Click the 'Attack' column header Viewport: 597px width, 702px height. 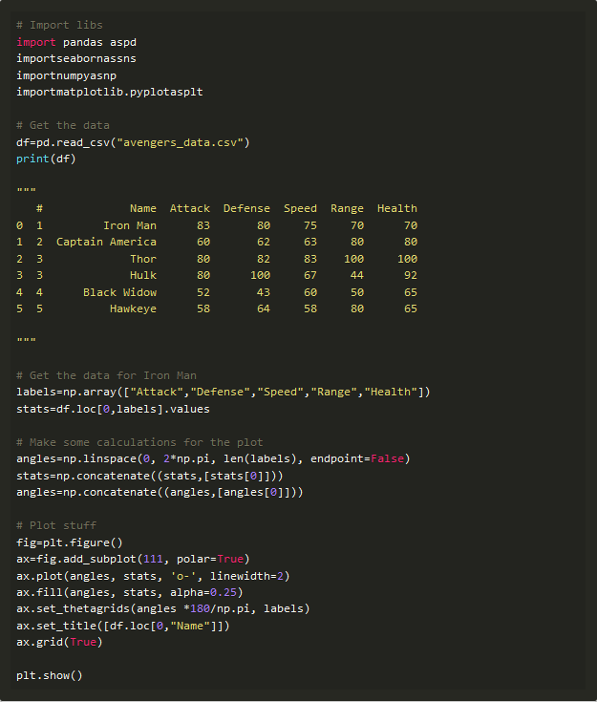coord(190,208)
